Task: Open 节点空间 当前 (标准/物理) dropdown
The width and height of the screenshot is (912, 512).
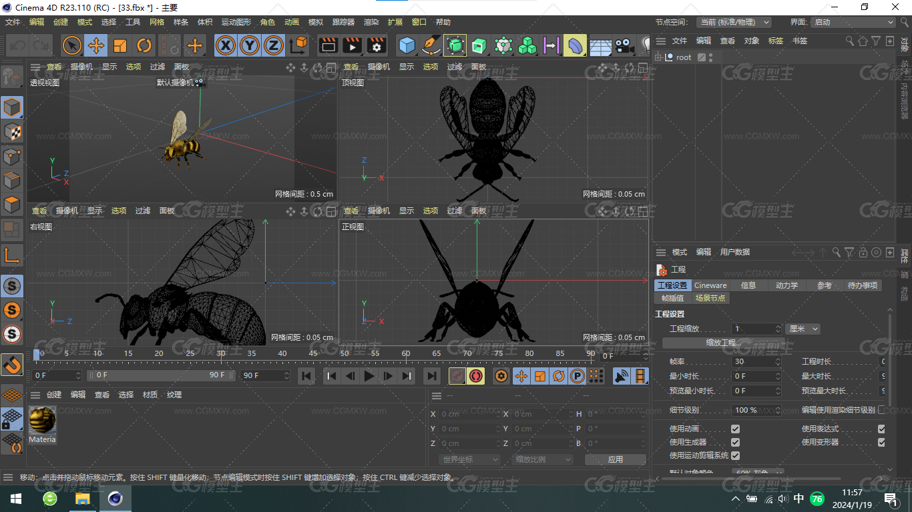Action: pyautogui.click(x=734, y=22)
